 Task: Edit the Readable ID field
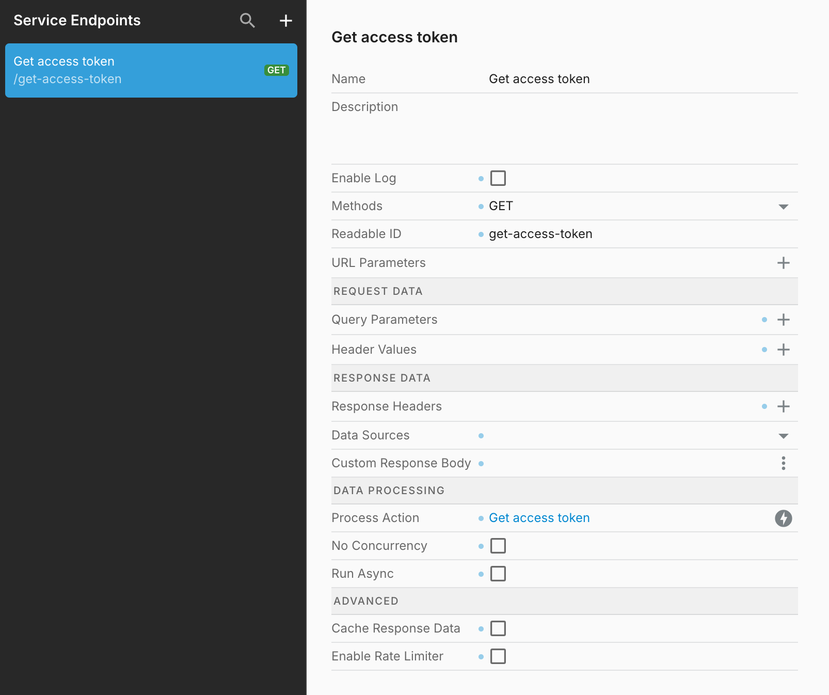pos(540,234)
